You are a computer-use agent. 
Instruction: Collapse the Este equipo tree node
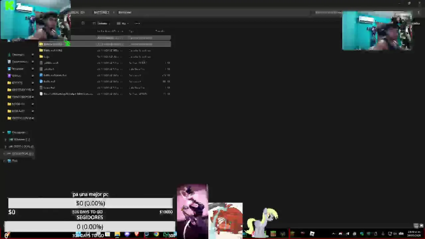(3, 132)
